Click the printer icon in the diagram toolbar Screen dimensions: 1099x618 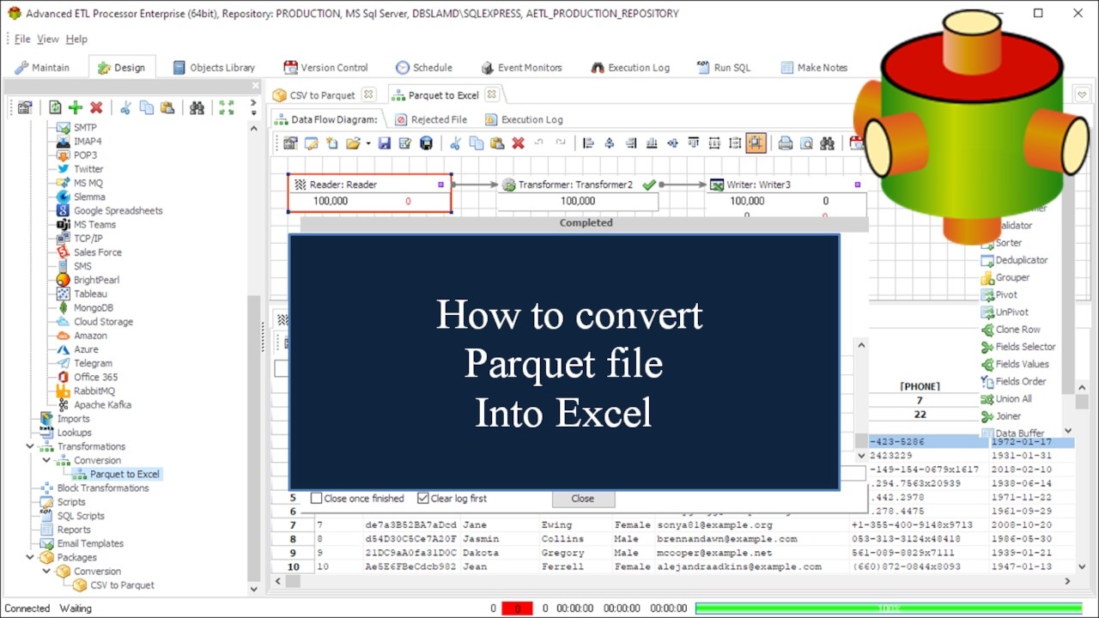[x=785, y=143]
